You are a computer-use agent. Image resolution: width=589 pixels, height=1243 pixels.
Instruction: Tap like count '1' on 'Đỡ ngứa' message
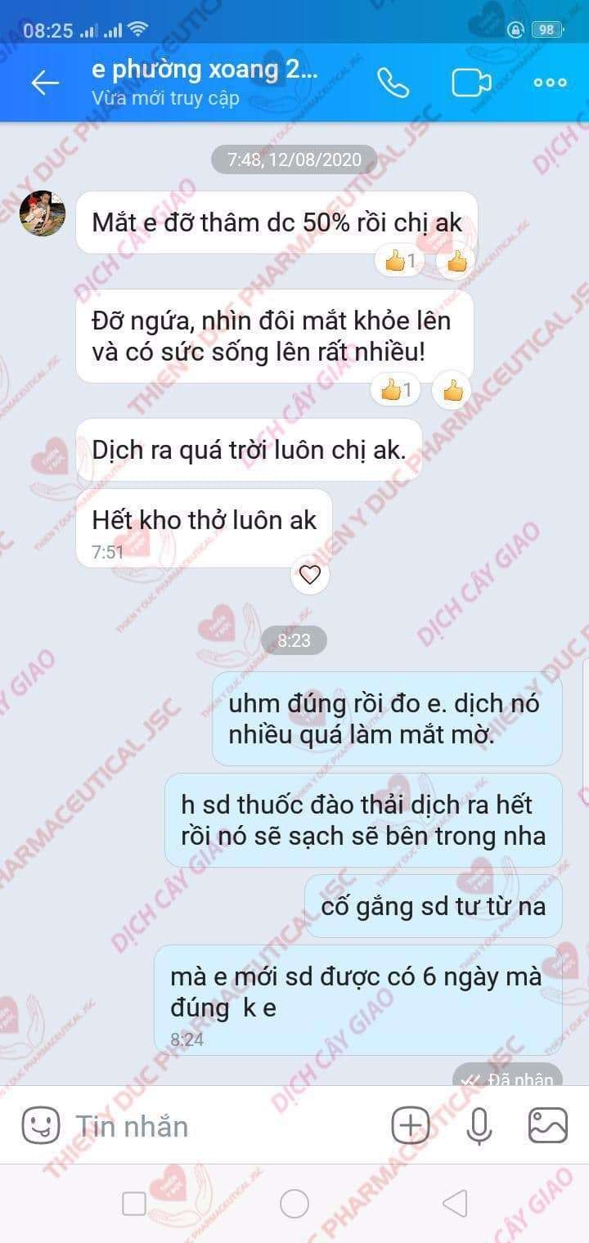[396, 391]
